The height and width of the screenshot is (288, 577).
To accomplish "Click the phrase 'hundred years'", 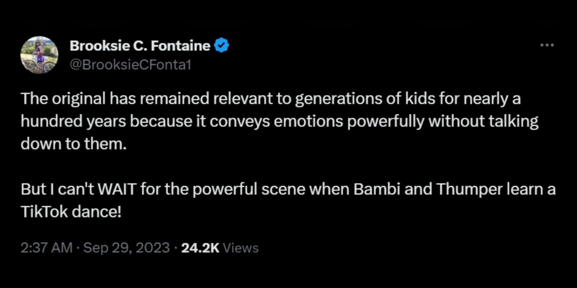I will (73, 121).
